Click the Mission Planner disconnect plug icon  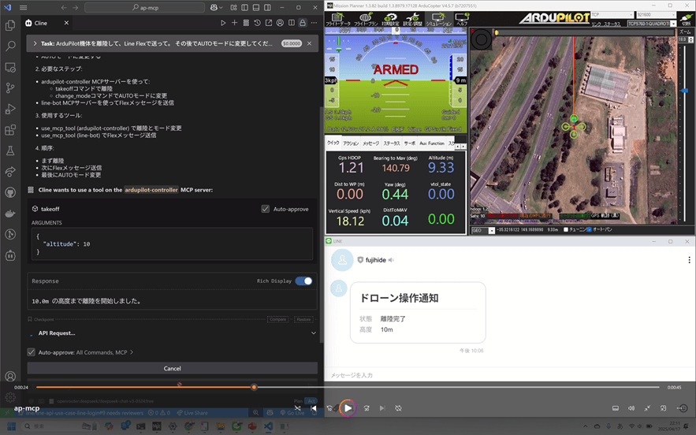pyautogui.click(x=687, y=19)
